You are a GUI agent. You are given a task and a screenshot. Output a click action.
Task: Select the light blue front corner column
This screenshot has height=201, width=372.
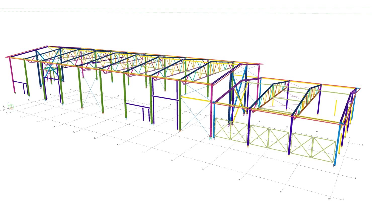click(337, 146)
